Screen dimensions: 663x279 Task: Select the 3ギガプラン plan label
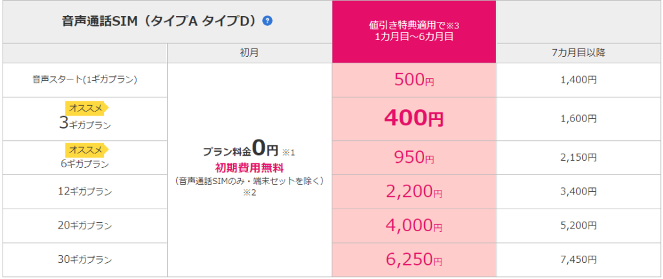[85, 124]
